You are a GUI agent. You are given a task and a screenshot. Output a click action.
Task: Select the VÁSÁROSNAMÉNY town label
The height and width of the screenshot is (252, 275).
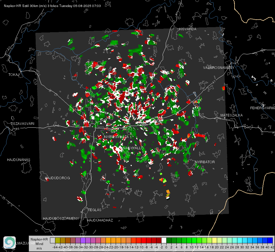point(219,67)
